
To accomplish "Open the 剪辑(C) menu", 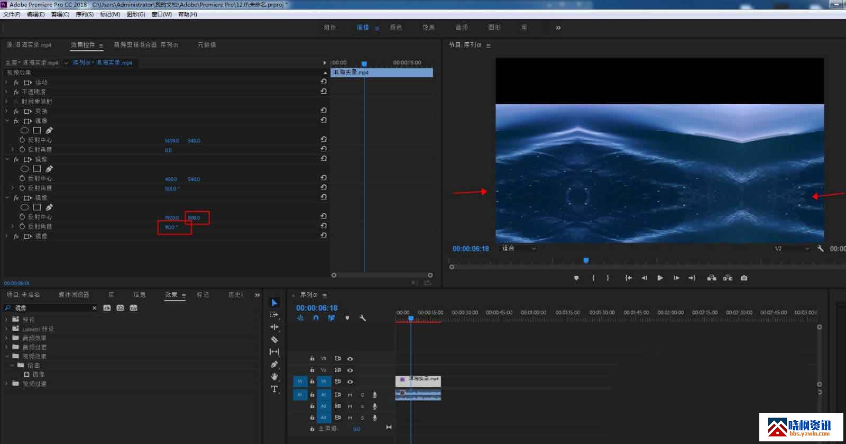I will pos(60,14).
